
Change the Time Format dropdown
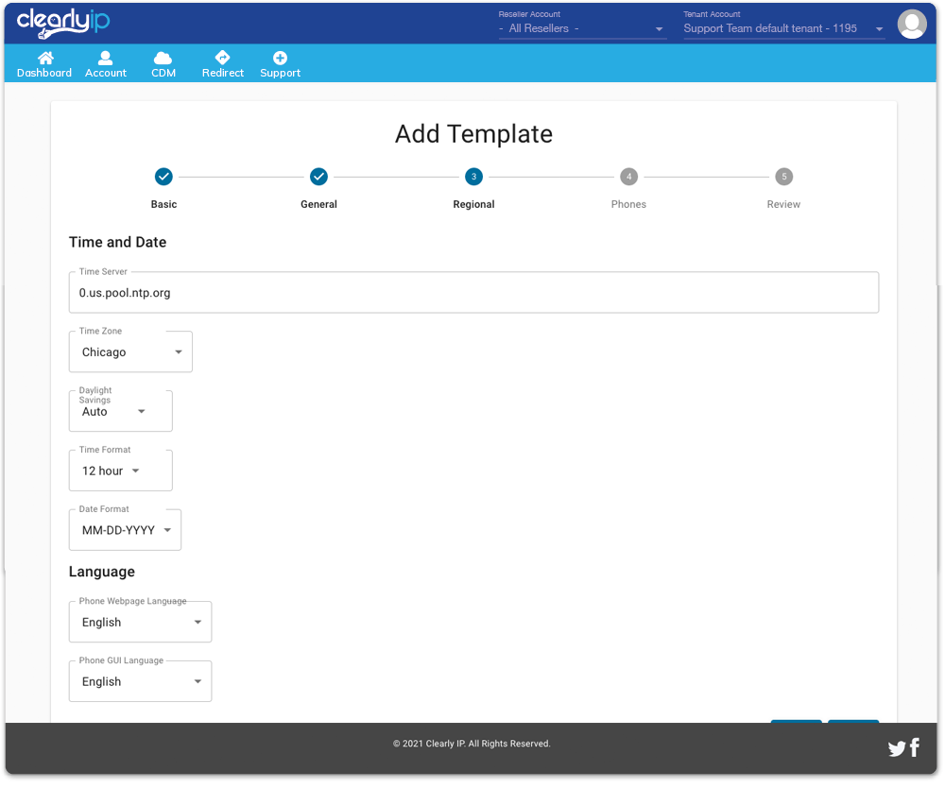coord(121,471)
